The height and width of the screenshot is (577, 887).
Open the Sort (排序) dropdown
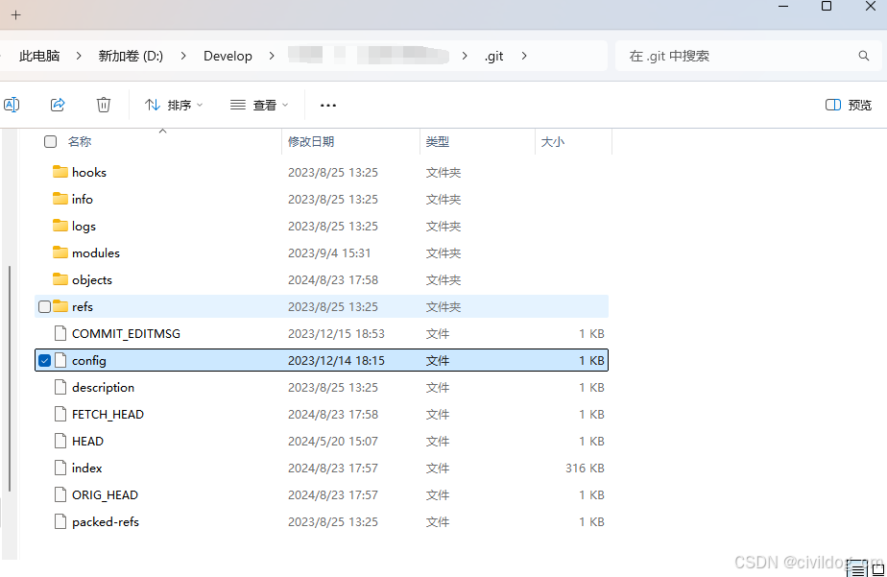(x=174, y=105)
